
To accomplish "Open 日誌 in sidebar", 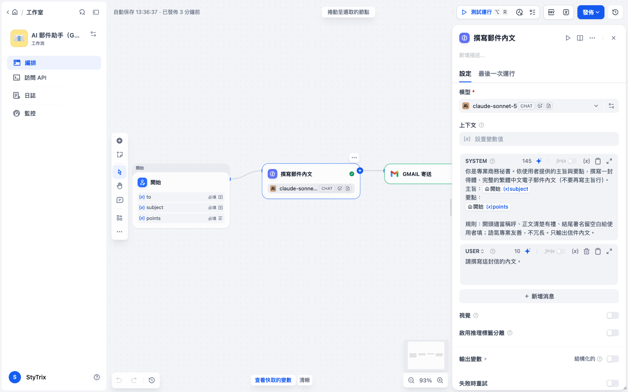I will coord(54,95).
